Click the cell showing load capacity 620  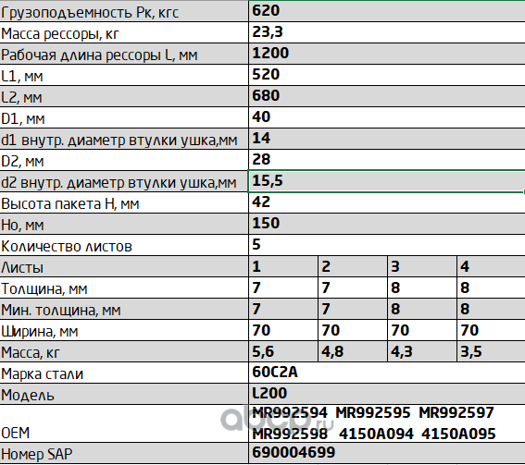(387, 11)
